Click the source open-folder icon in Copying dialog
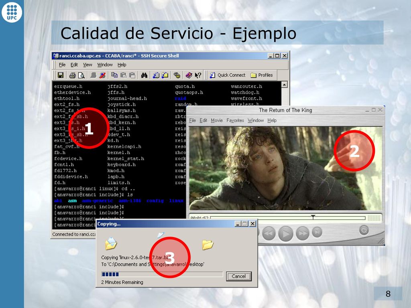 111,243
